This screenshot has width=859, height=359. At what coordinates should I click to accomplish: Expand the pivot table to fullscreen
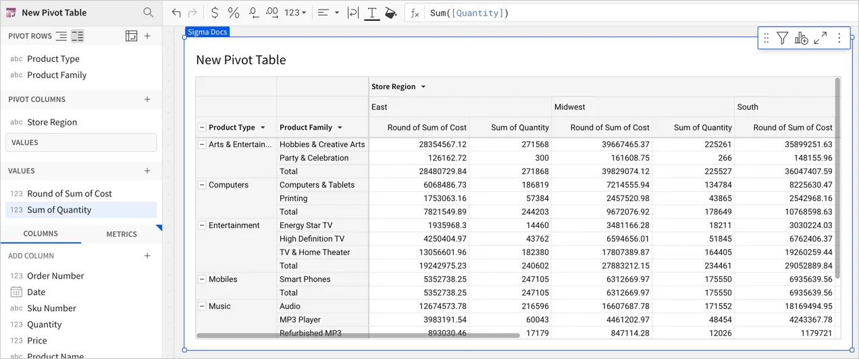[x=821, y=38]
